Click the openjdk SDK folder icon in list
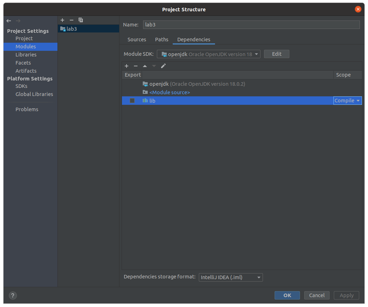The width and height of the screenshot is (368, 307). (145, 84)
